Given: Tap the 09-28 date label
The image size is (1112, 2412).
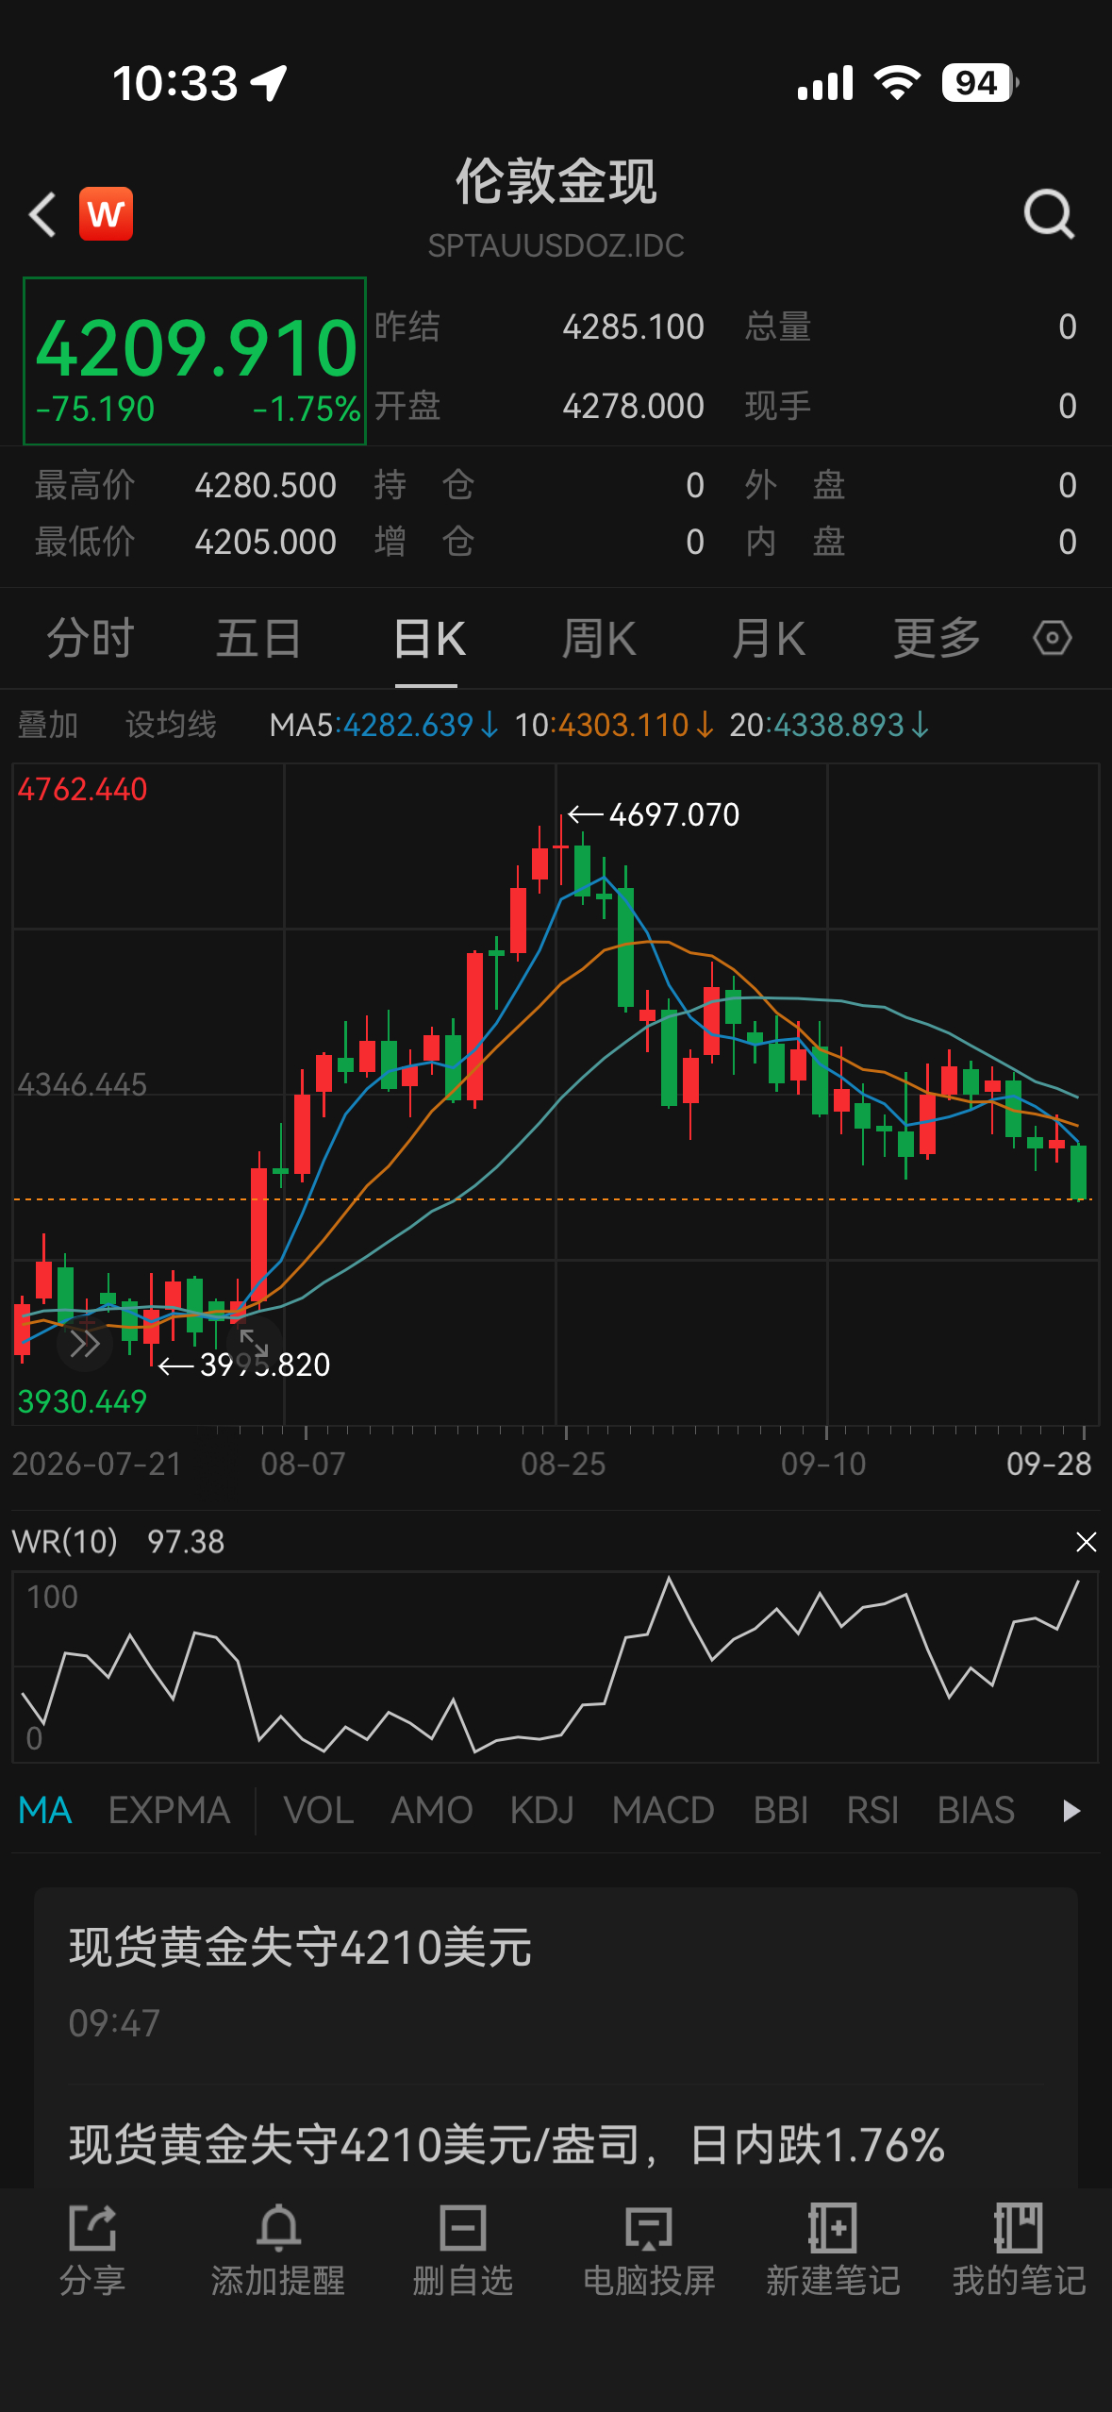Looking at the screenshot, I should (1049, 1464).
